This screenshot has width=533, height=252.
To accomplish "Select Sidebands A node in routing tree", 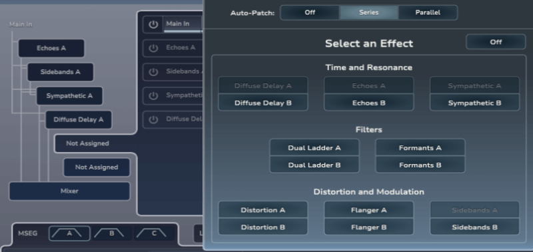I will pos(61,72).
